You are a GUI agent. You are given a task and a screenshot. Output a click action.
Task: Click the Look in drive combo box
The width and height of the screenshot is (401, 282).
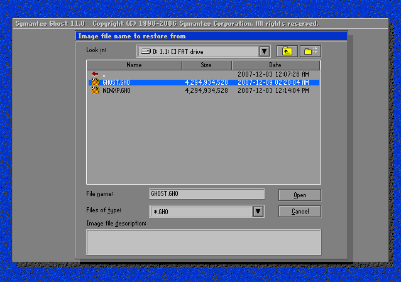coord(204,52)
